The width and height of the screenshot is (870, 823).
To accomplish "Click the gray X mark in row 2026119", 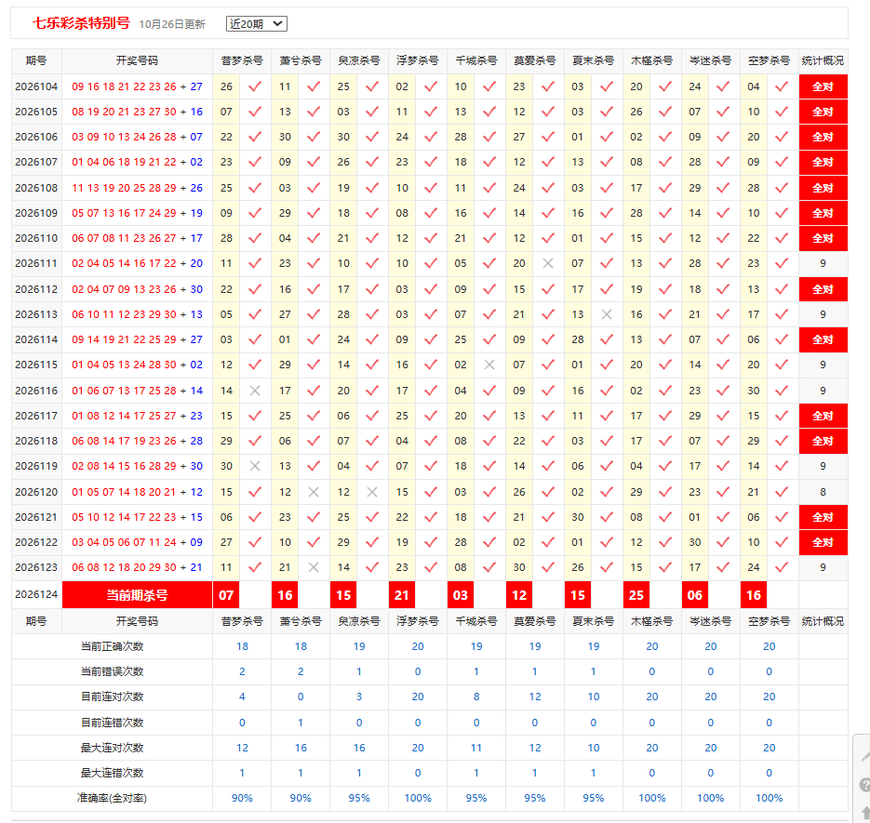I will coord(255,467).
